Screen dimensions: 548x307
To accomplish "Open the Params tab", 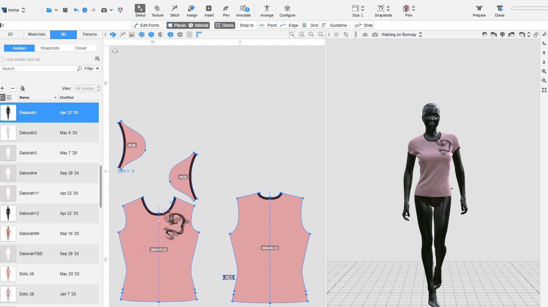I will click(x=90, y=34).
